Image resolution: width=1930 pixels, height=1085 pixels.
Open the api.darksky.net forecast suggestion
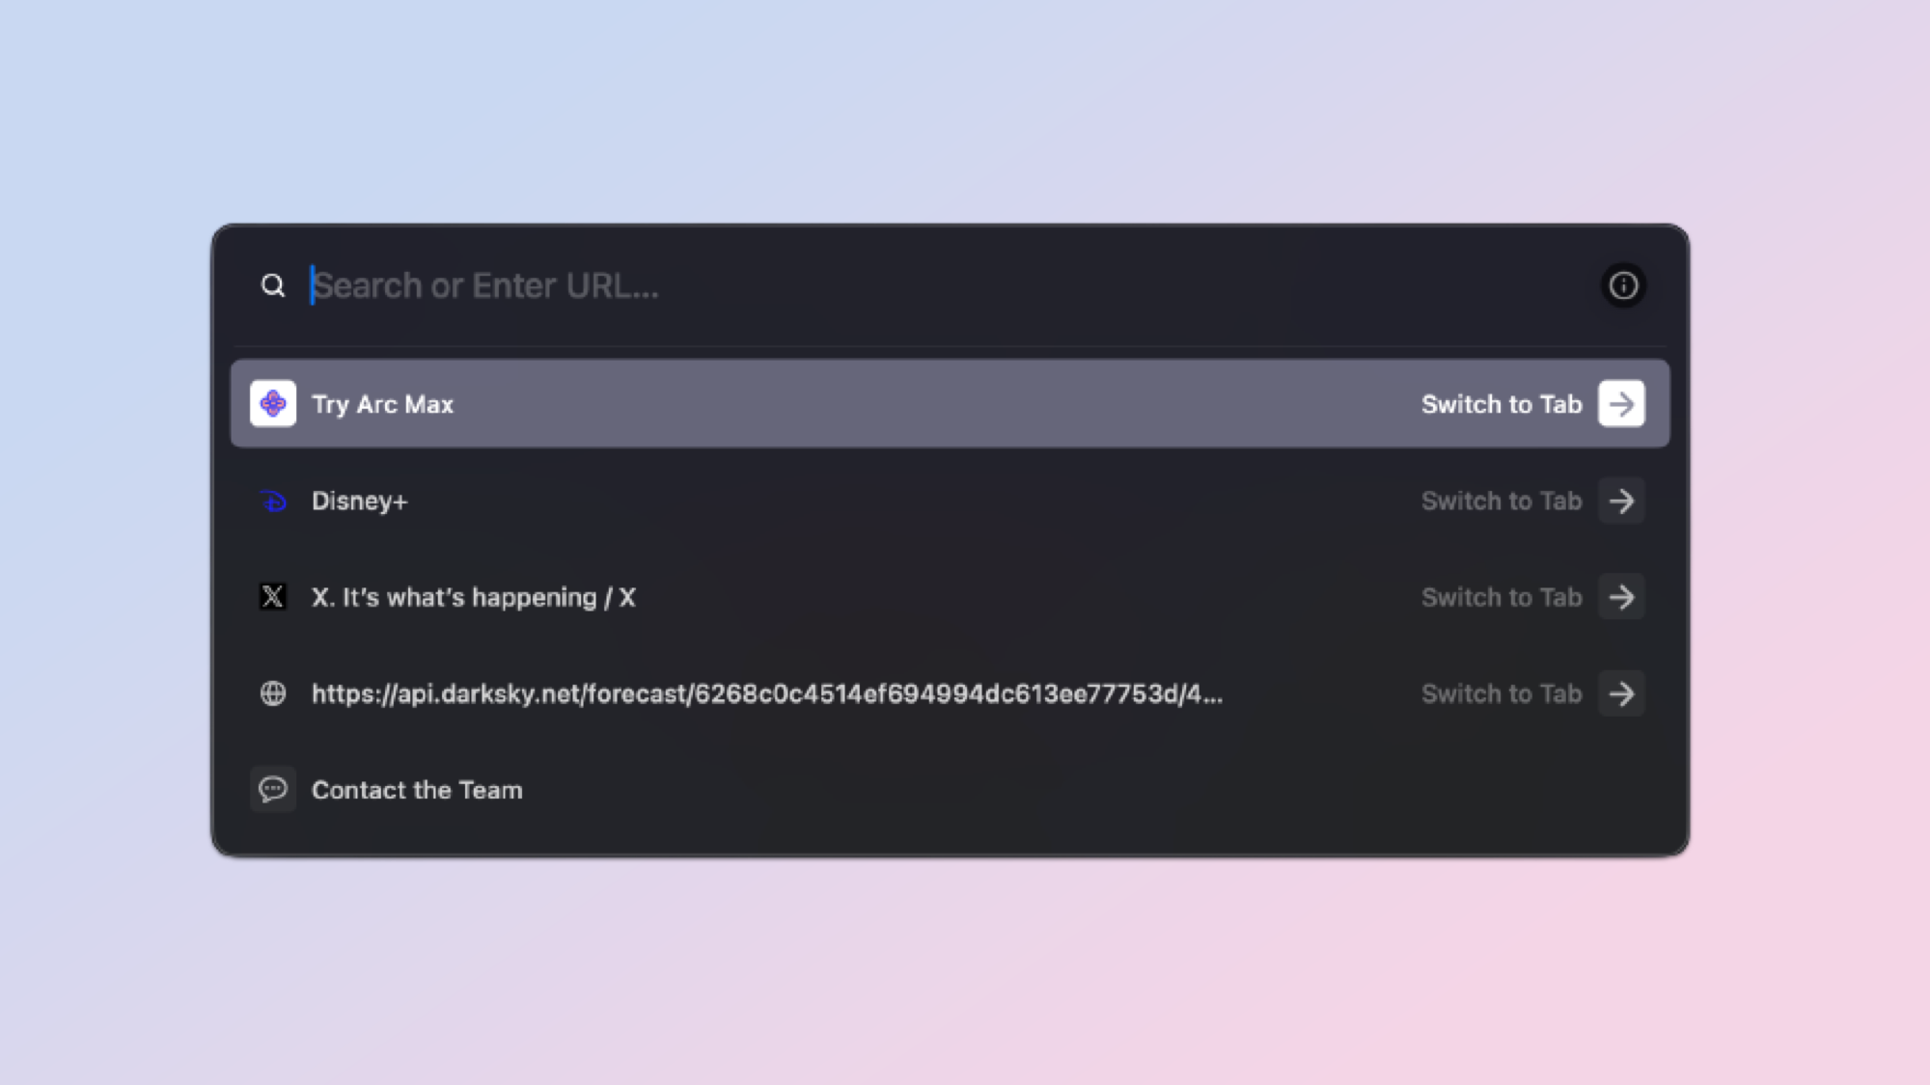[x=950, y=693]
